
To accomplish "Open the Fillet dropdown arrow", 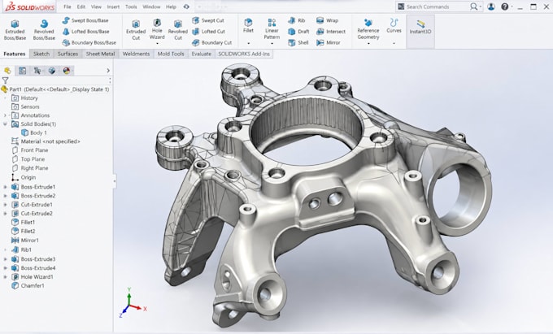I will coord(248,44).
